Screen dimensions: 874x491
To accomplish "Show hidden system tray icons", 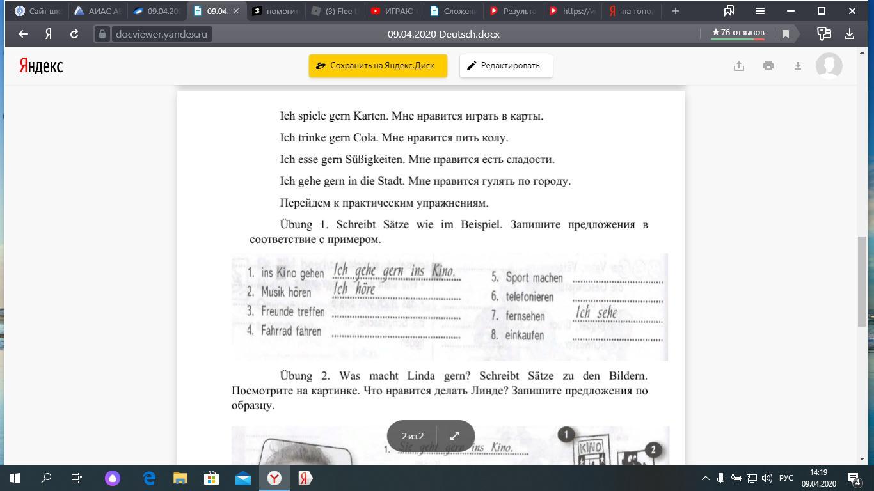I will tap(705, 478).
